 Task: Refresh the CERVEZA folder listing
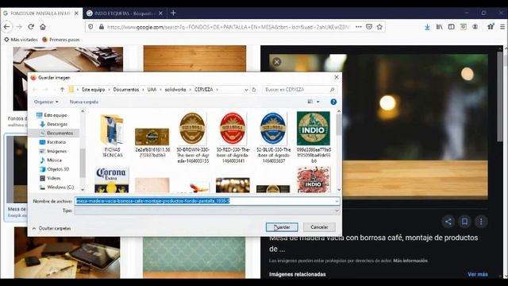click(254, 90)
